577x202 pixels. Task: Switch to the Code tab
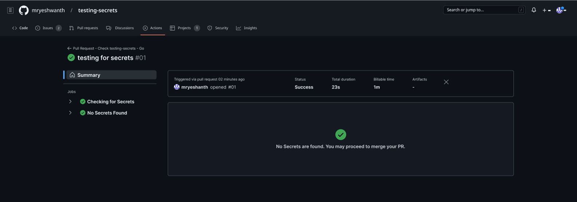(x=20, y=28)
